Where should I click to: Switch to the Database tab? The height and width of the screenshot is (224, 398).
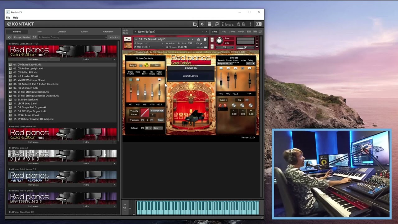(62, 32)
